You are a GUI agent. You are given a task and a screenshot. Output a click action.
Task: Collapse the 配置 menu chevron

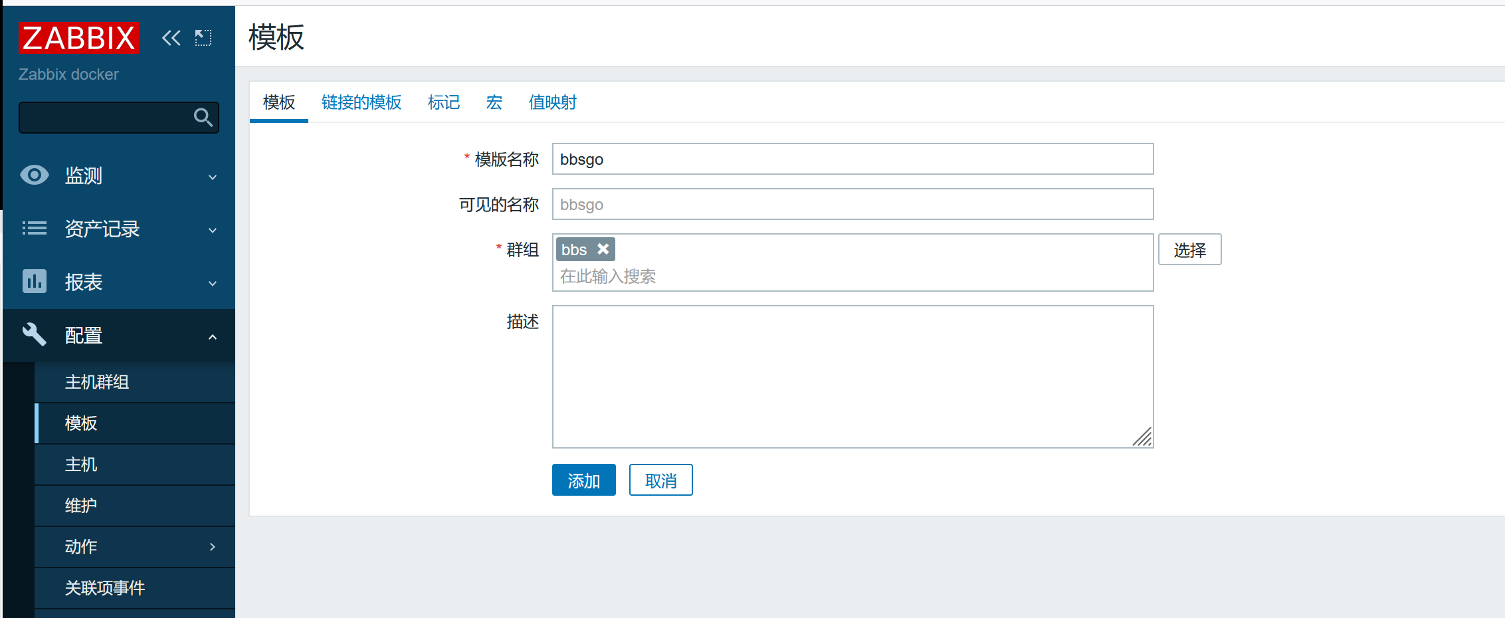tap(213, 336)
